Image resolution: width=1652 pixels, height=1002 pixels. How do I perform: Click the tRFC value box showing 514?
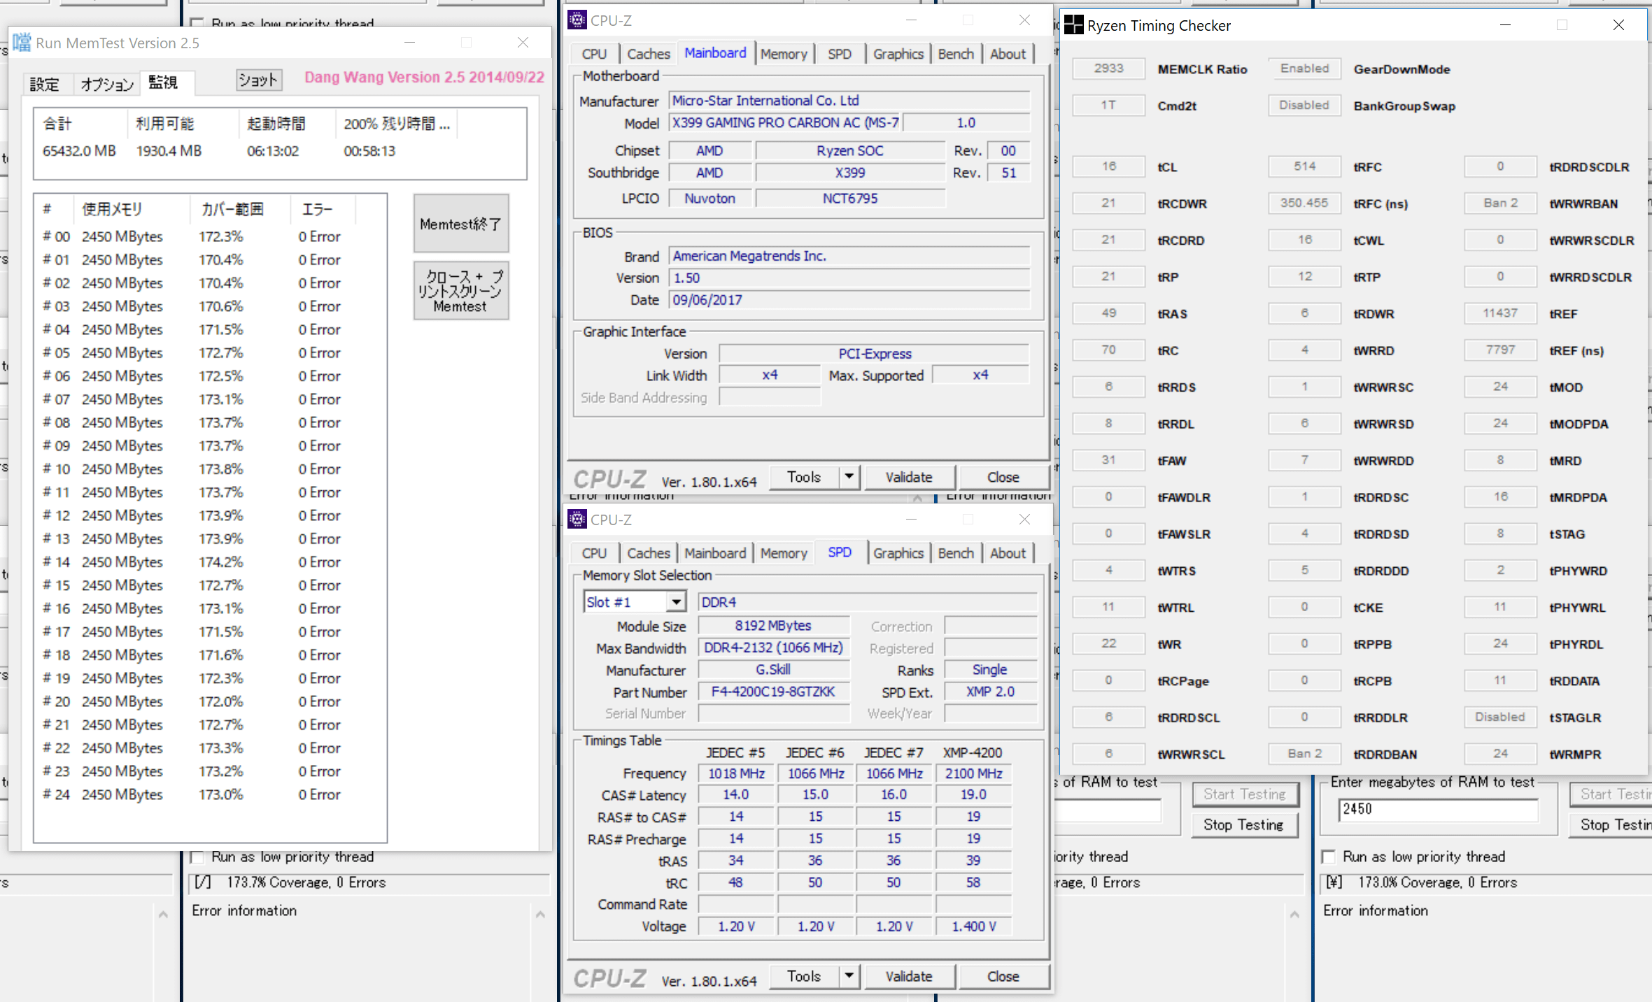pyautogui.click(x=1304, y=166)
